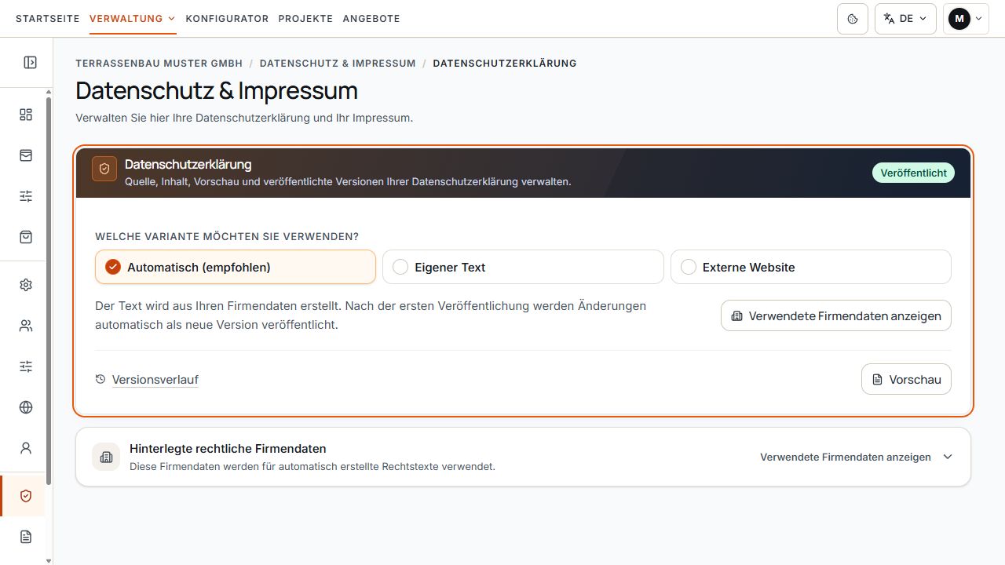Click shield icon in Datenschutzerklärung header
Viewport: 1005px width, 565px height.
point(104,169)
